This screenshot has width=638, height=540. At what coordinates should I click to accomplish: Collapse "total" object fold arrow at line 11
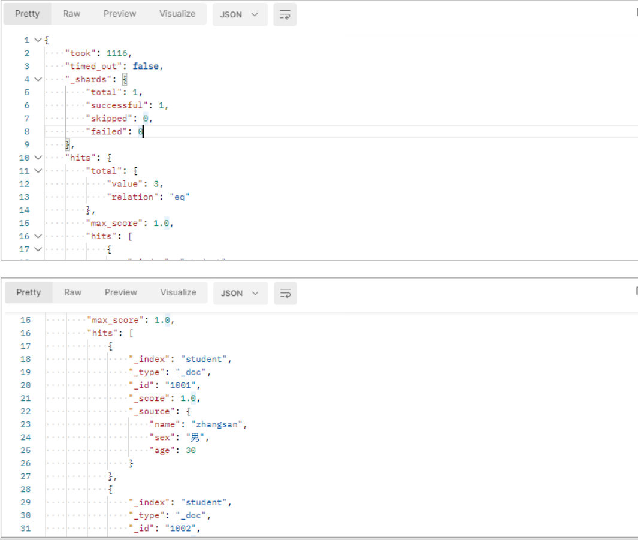point(38,170)
